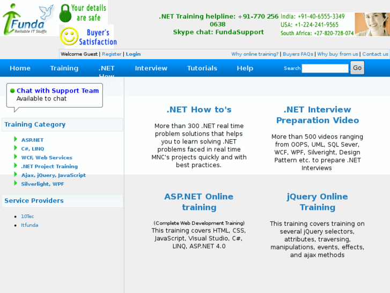This screenshot has width=390, height=293.
Task: Click the Skype chat: FundaSupport text
Action: pos(218,32)
